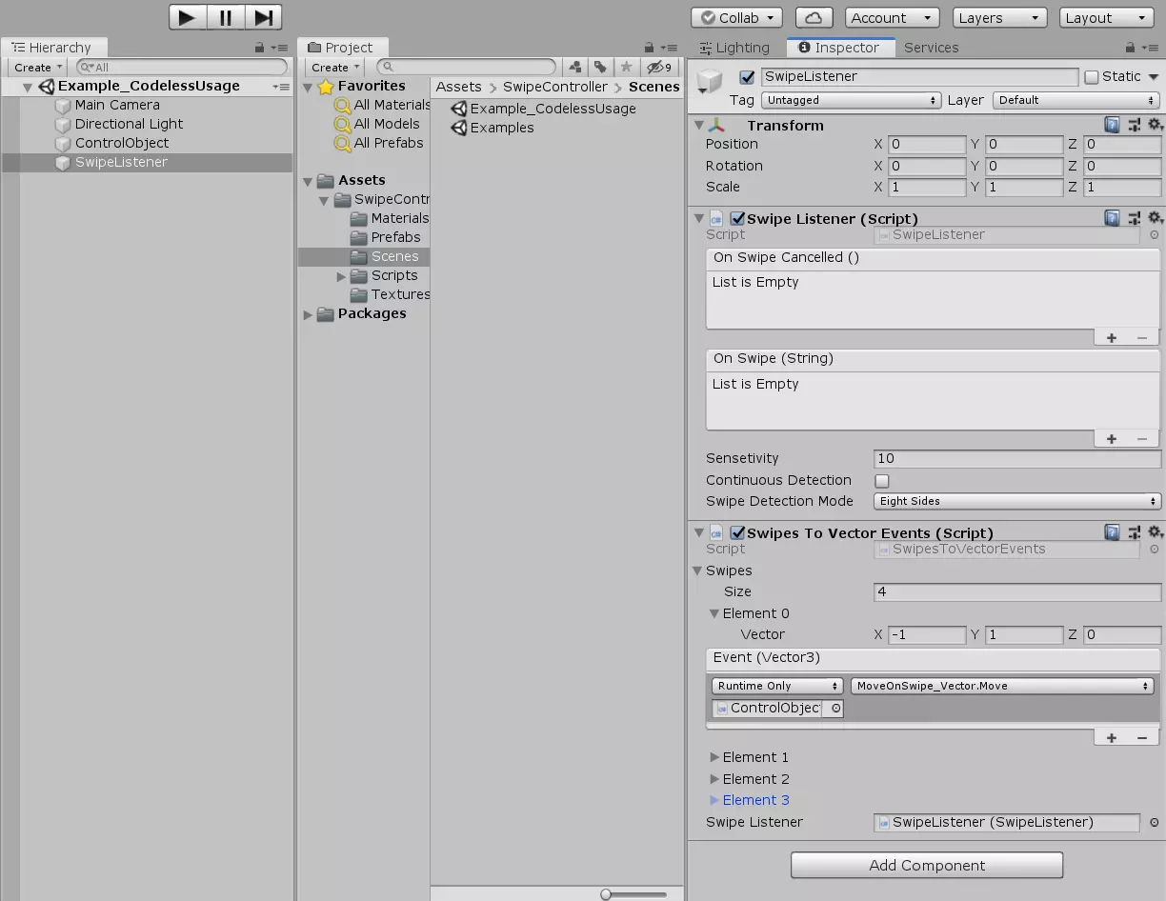Switch to the Lighting tab
The width and height of the screenshot is (1166, 901).
pos(734,48)
